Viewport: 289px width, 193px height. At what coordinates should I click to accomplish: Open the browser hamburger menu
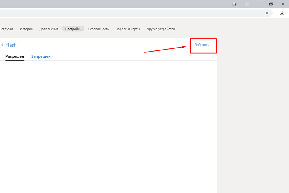[x=247, y=4]
